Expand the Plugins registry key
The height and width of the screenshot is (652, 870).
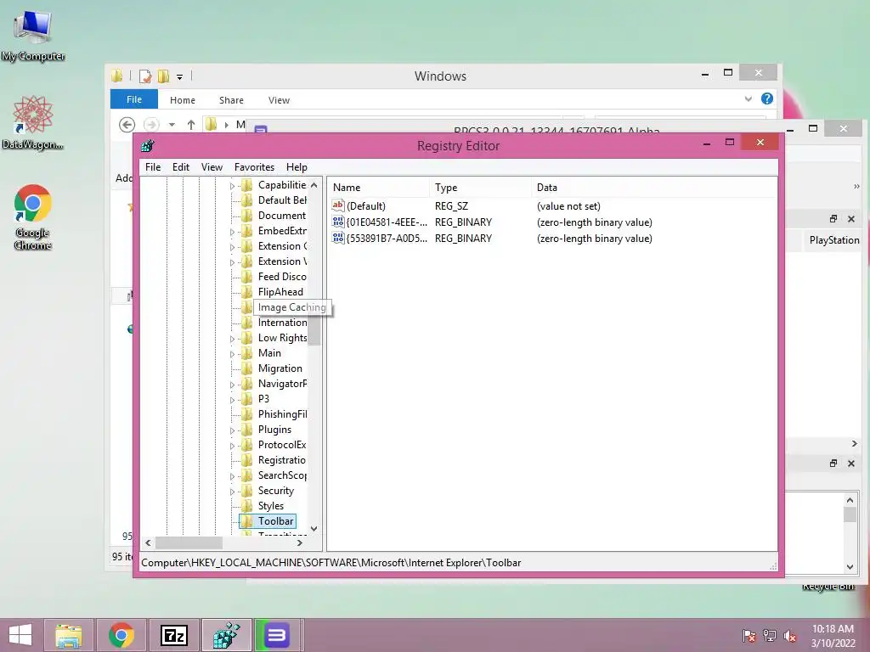(233, 430)
